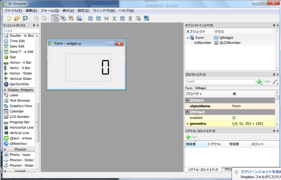Apply horizontal splitter layout
Viewport: 281px width, 180px height.
(106, 18)
